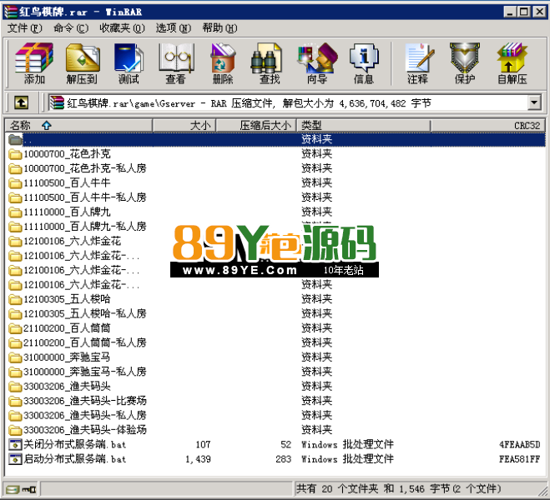This screenshot has width=550, height=500.
Task: Select 33003206_渔夫码头-私人房 folder name
Action: (85, 416)
